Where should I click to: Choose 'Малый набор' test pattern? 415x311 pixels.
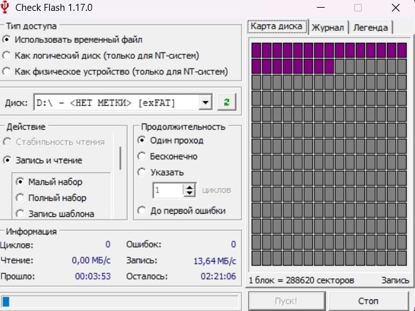(20, 182)
